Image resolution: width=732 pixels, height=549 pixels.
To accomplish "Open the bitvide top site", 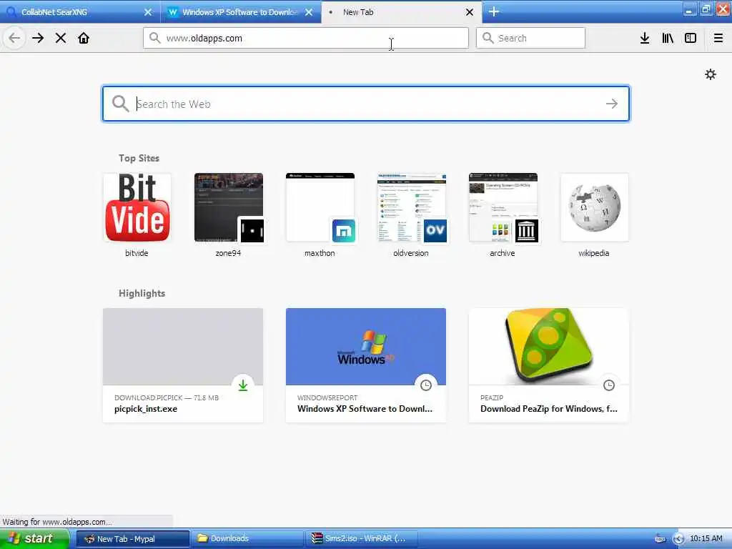I will tap(137, 215).
